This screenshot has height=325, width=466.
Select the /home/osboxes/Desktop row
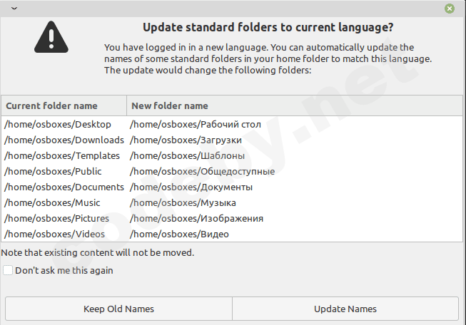[x=58, y=125]
